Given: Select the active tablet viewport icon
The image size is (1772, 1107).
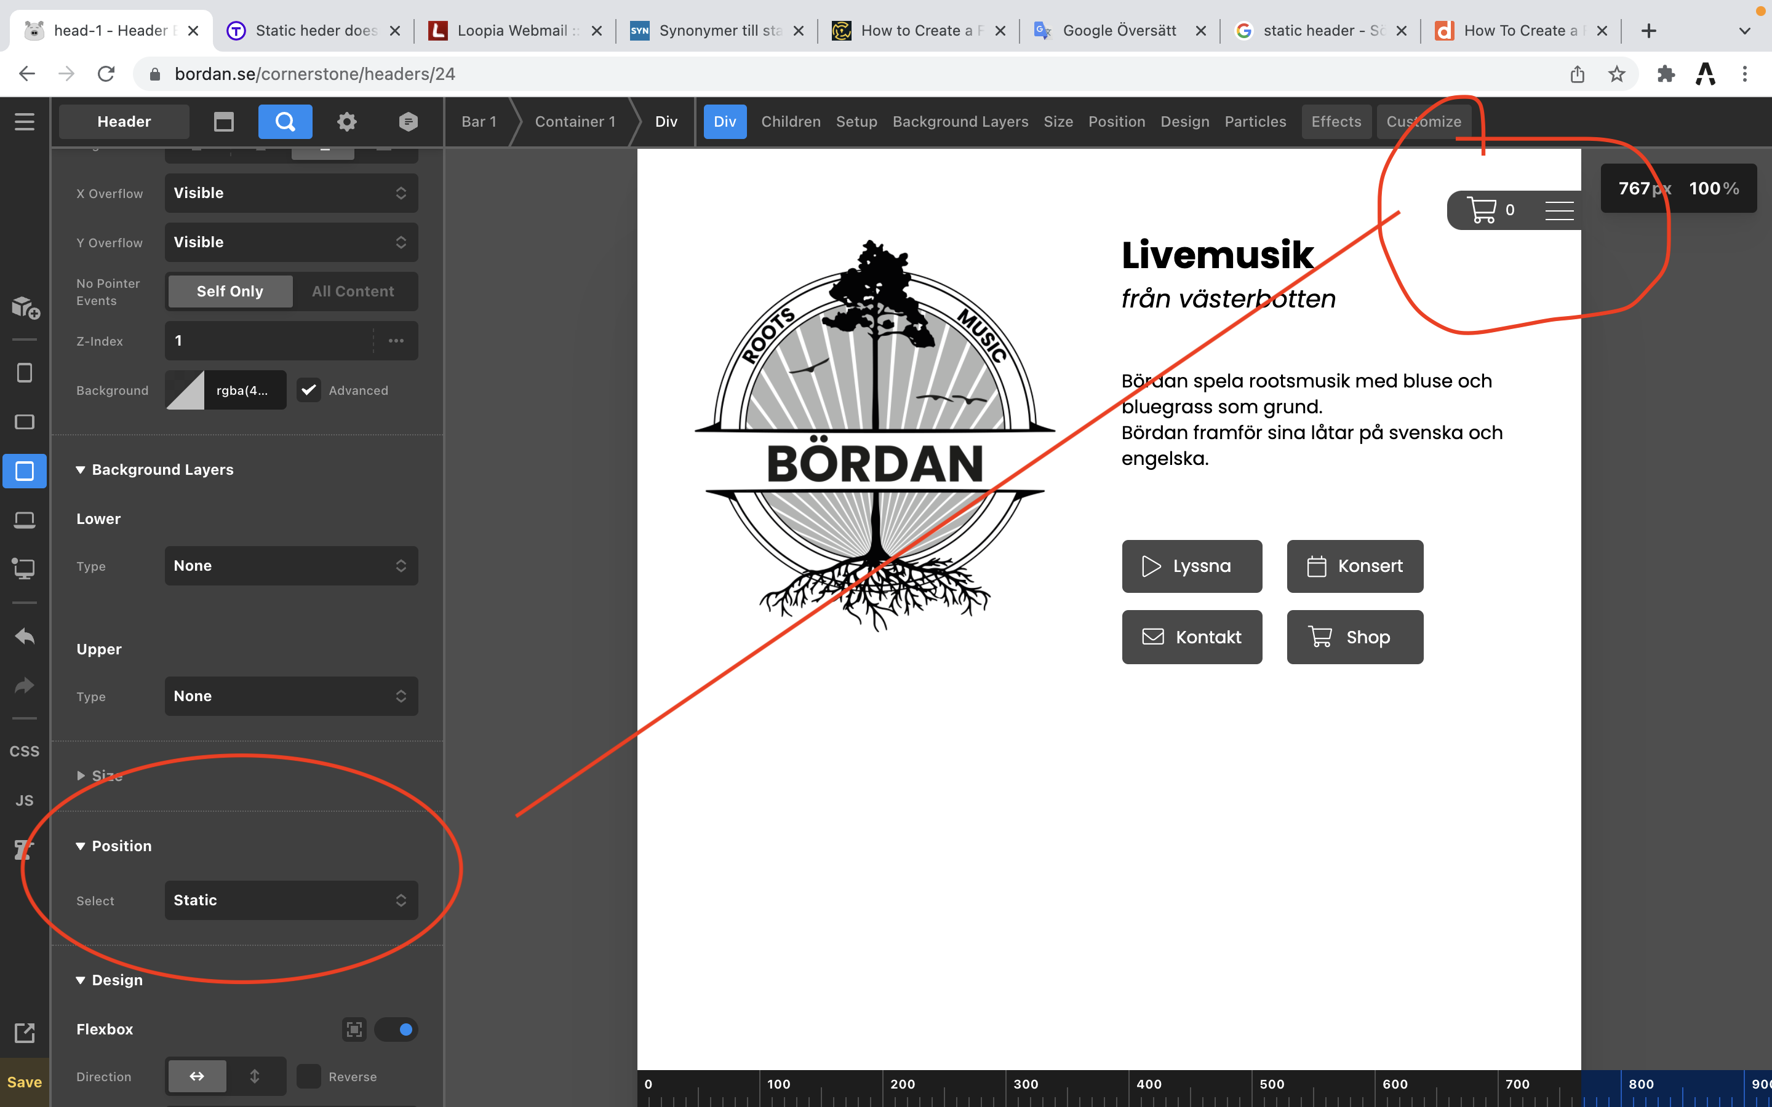Looking at the screenshot, I should [24, 470].
